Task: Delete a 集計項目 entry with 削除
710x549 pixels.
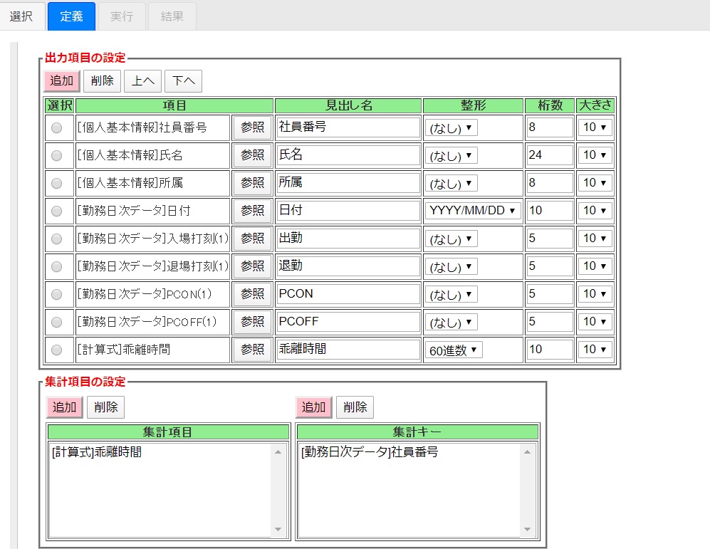Action: [x=105, y=407]
